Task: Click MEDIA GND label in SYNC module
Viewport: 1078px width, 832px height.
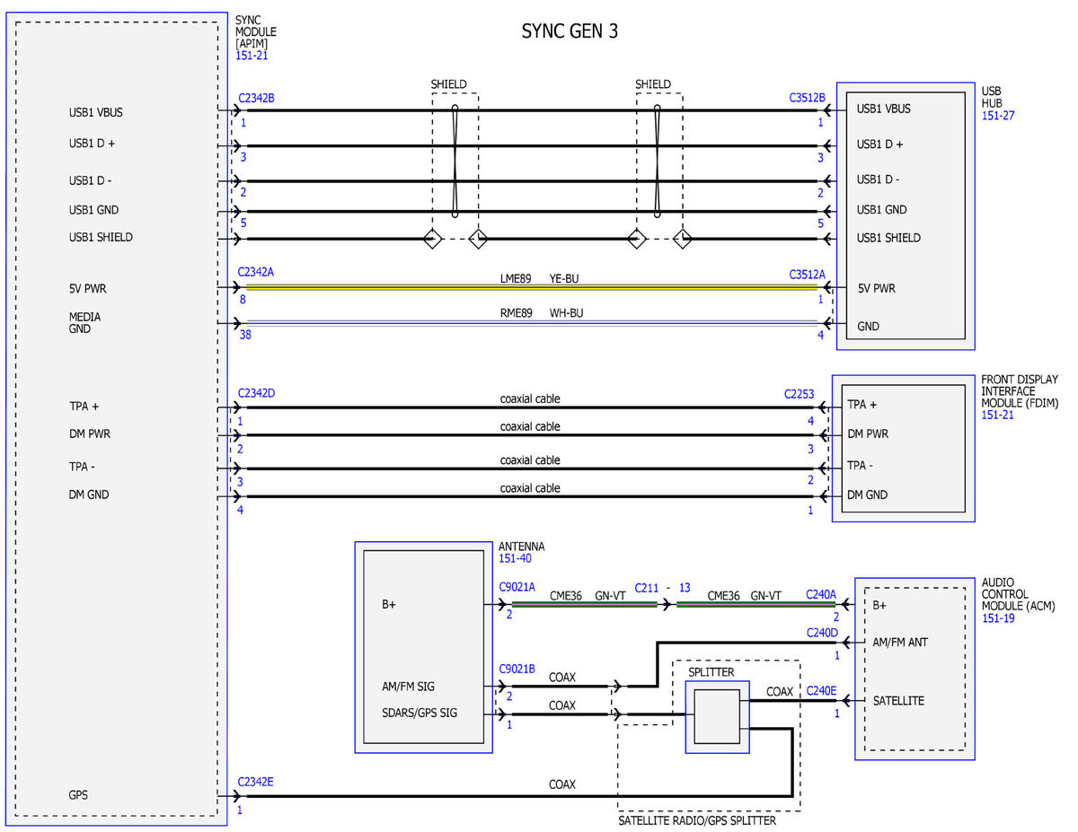Action: click(x=84, y=323)
